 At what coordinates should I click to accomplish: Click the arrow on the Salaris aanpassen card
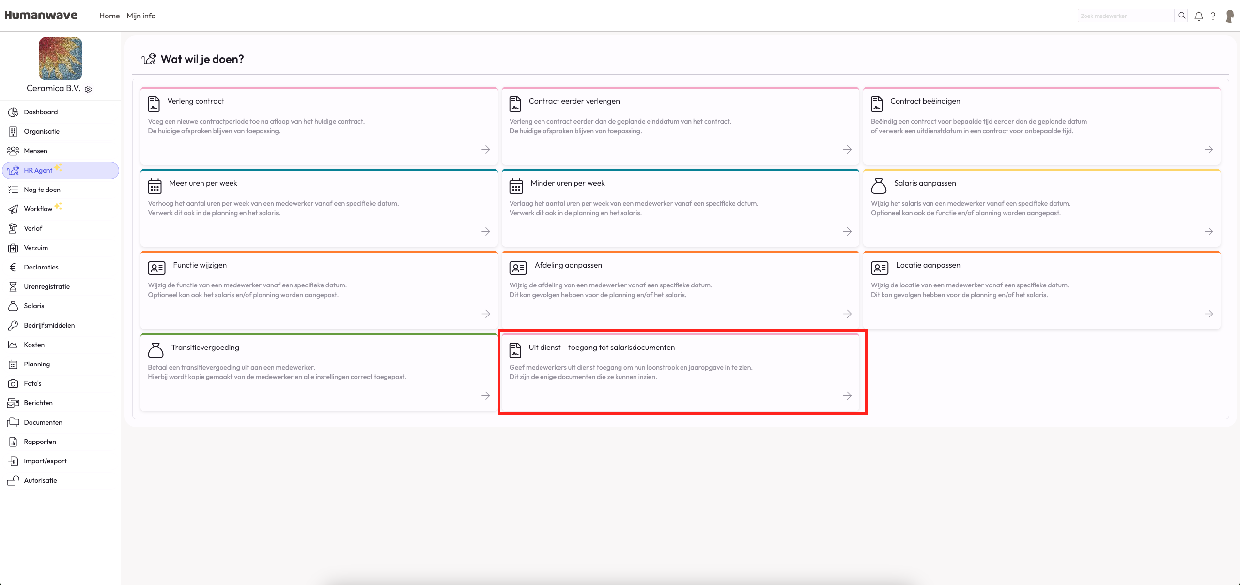point(1209,232)
